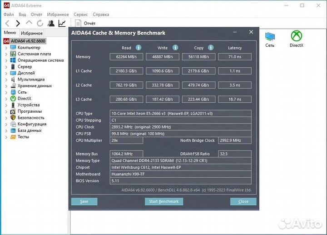Click the Copy info icon
The height and width of the screenshot is (235, 327).
pos(211,48)
